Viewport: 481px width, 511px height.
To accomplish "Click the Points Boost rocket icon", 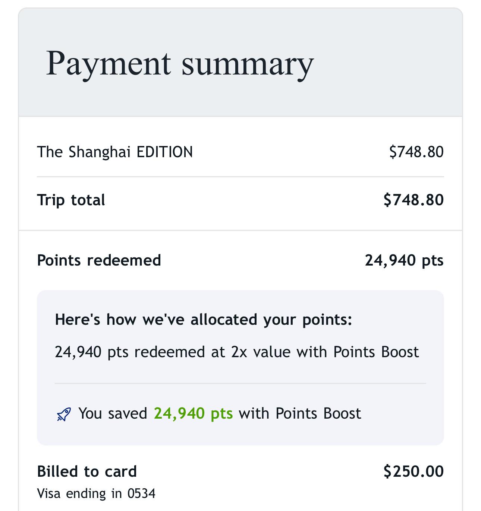I will pos(64,414).
